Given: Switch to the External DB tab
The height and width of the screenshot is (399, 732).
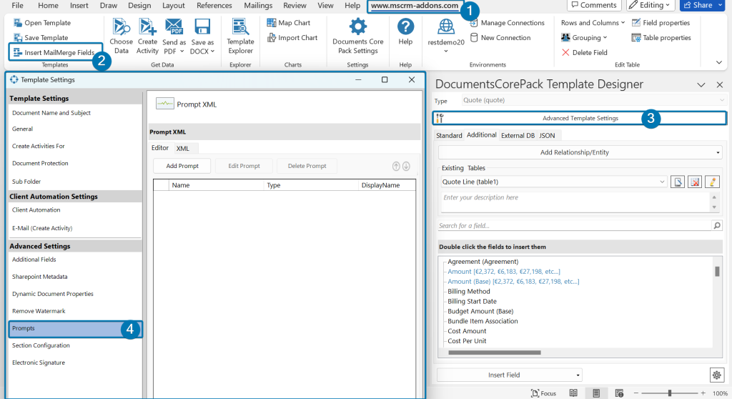Looking at the screenshot, I should pos(518,135).
